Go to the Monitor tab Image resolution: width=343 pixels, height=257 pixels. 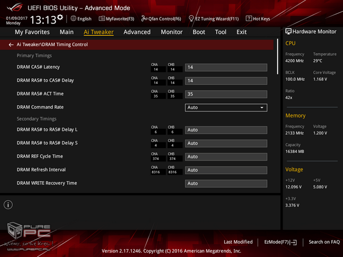point(171,32)
